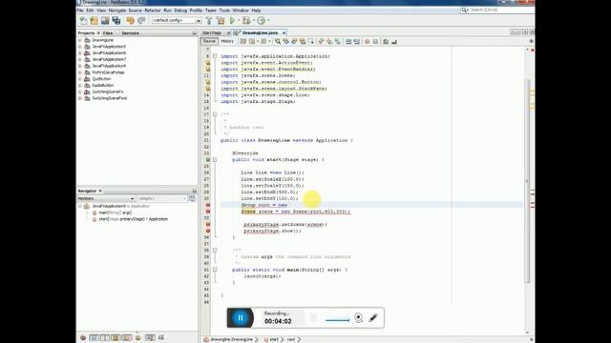The height and width of the screenshot is (343, 611).
Task: Click in the Search input field
Action: click(500, 10)
